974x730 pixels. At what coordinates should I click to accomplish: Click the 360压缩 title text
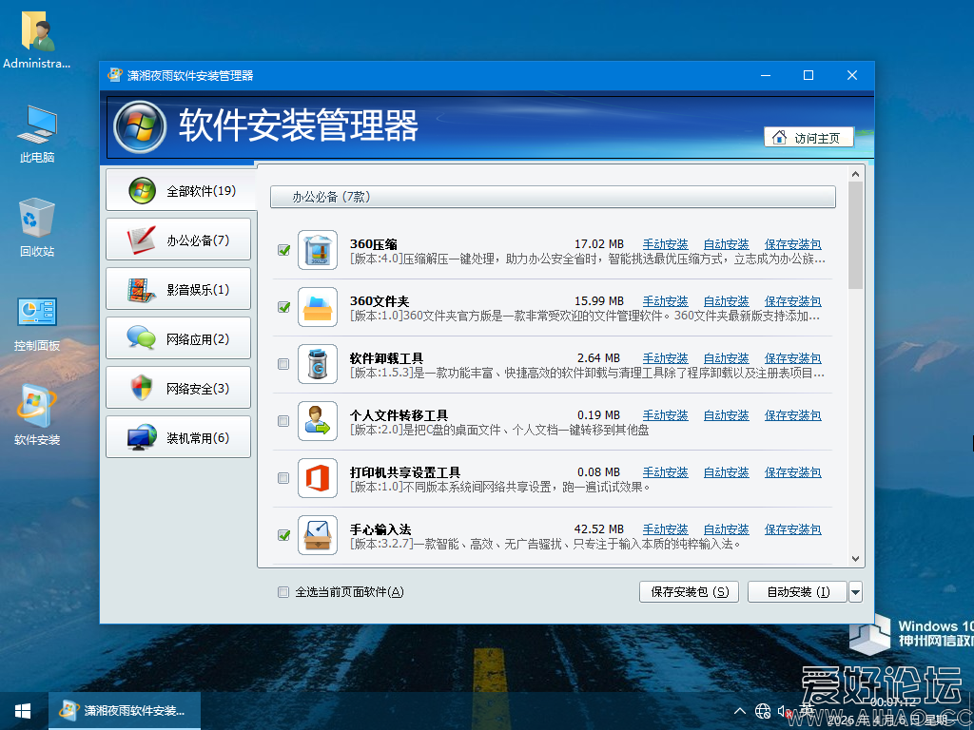[x=373, y=244]
